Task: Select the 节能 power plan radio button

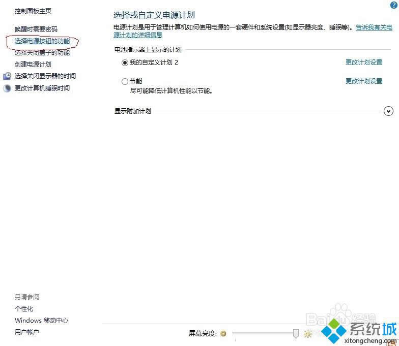Action: (x=125, y=81)
